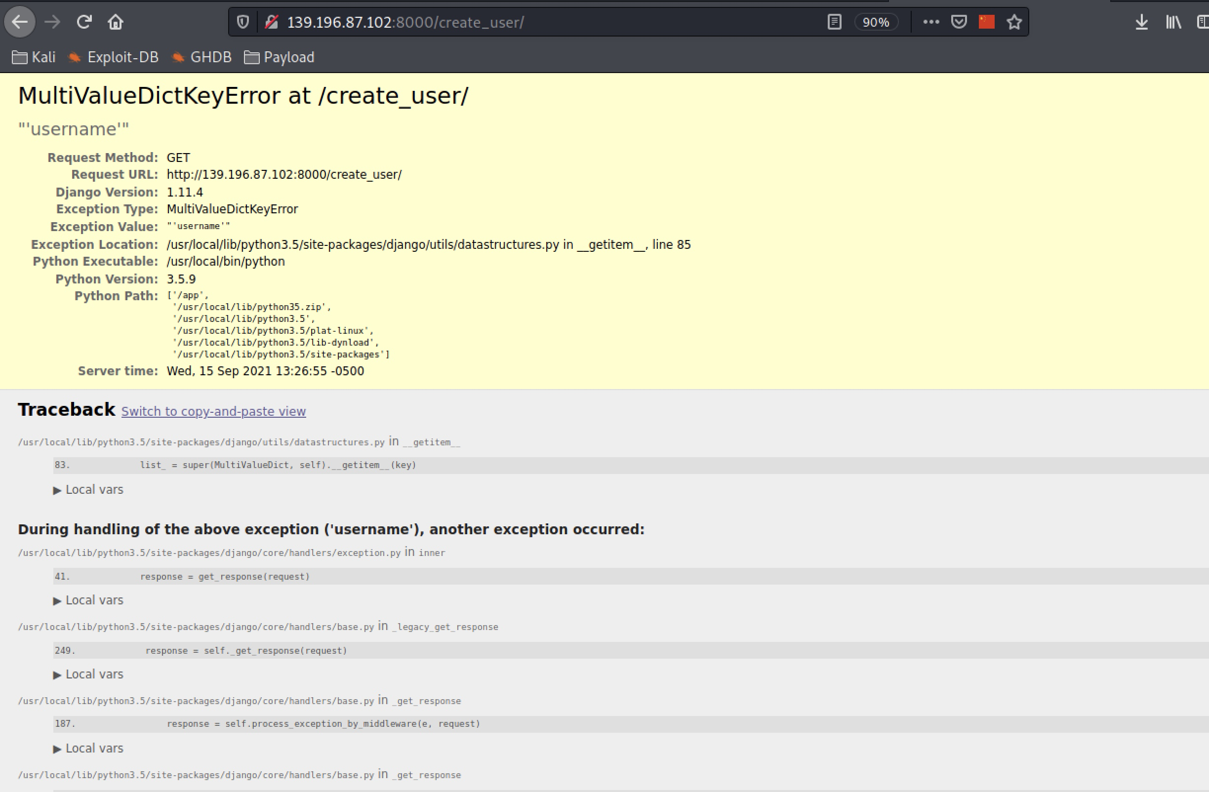Open page actions three-dots menu
Viewport: 1209px width, 792px height.
coord(930,22)
